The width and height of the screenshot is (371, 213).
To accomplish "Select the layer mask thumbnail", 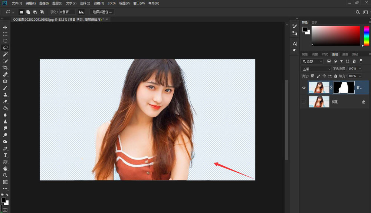I will coord(344,88).
